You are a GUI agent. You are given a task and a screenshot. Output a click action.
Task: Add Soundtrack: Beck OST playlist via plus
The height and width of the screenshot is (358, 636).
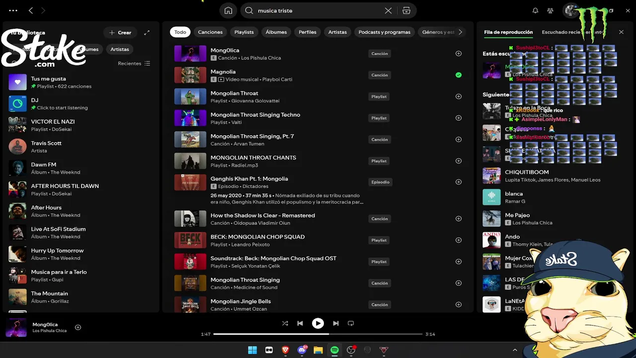point(459,262)
